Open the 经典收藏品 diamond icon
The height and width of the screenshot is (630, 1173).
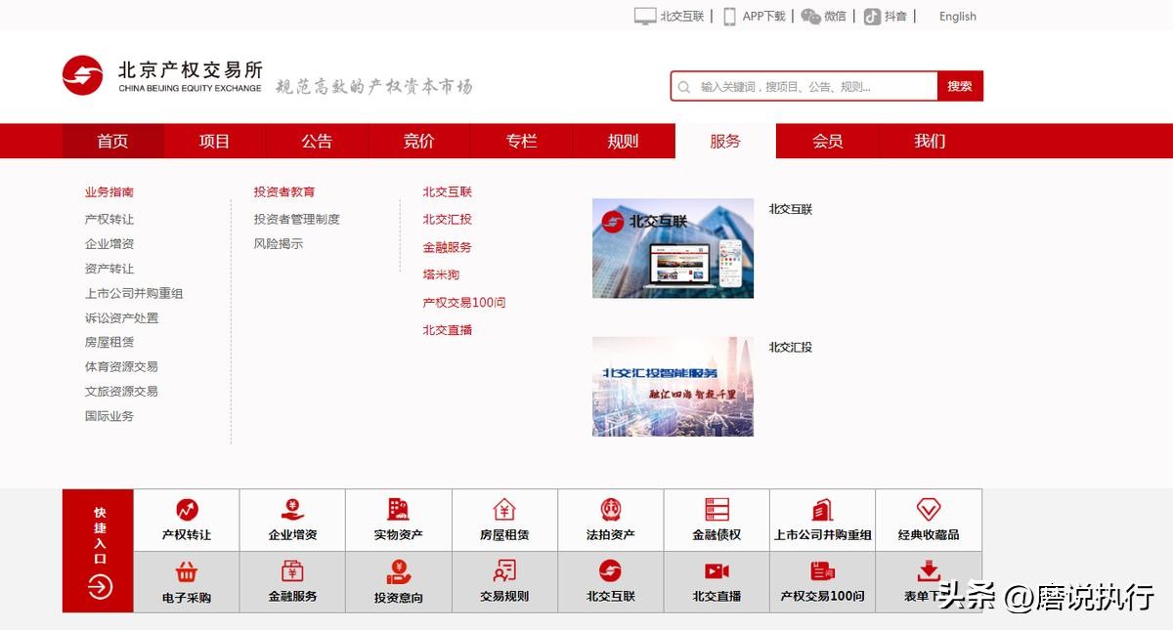point(929,510)
